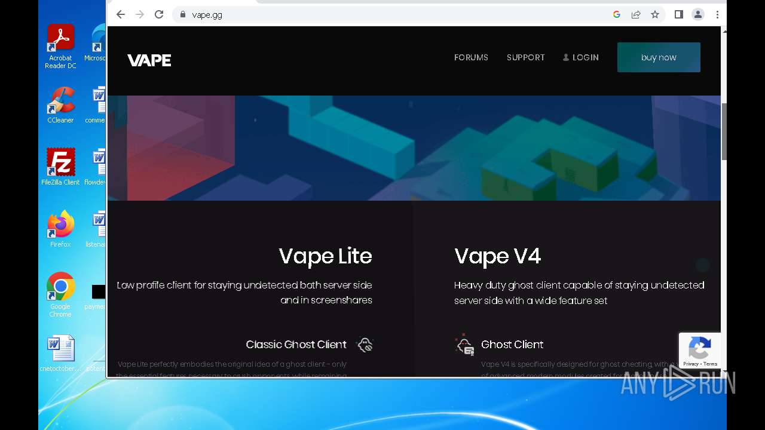The height and width of the screenshot is (430, 765).
Task: Click the page vertical scrollbar thumb
Action: [724, 131]
